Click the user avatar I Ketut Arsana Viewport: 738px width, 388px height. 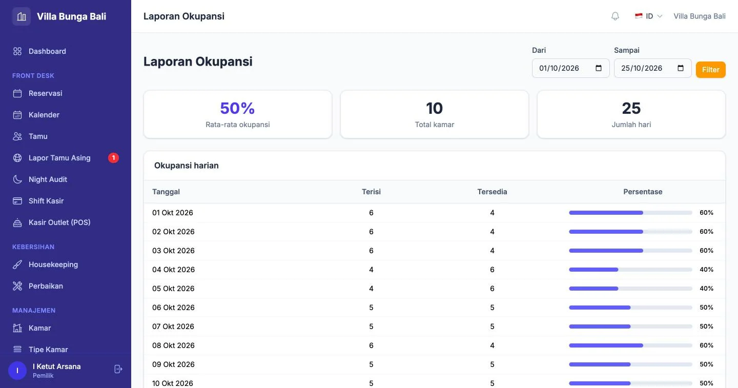(x=17, y=371)
